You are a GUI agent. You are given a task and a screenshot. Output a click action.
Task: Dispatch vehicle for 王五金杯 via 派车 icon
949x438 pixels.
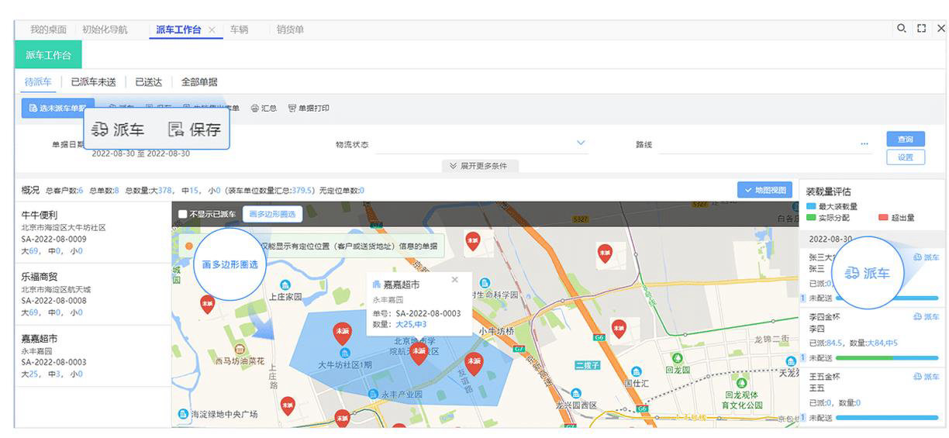click(918, 377)
